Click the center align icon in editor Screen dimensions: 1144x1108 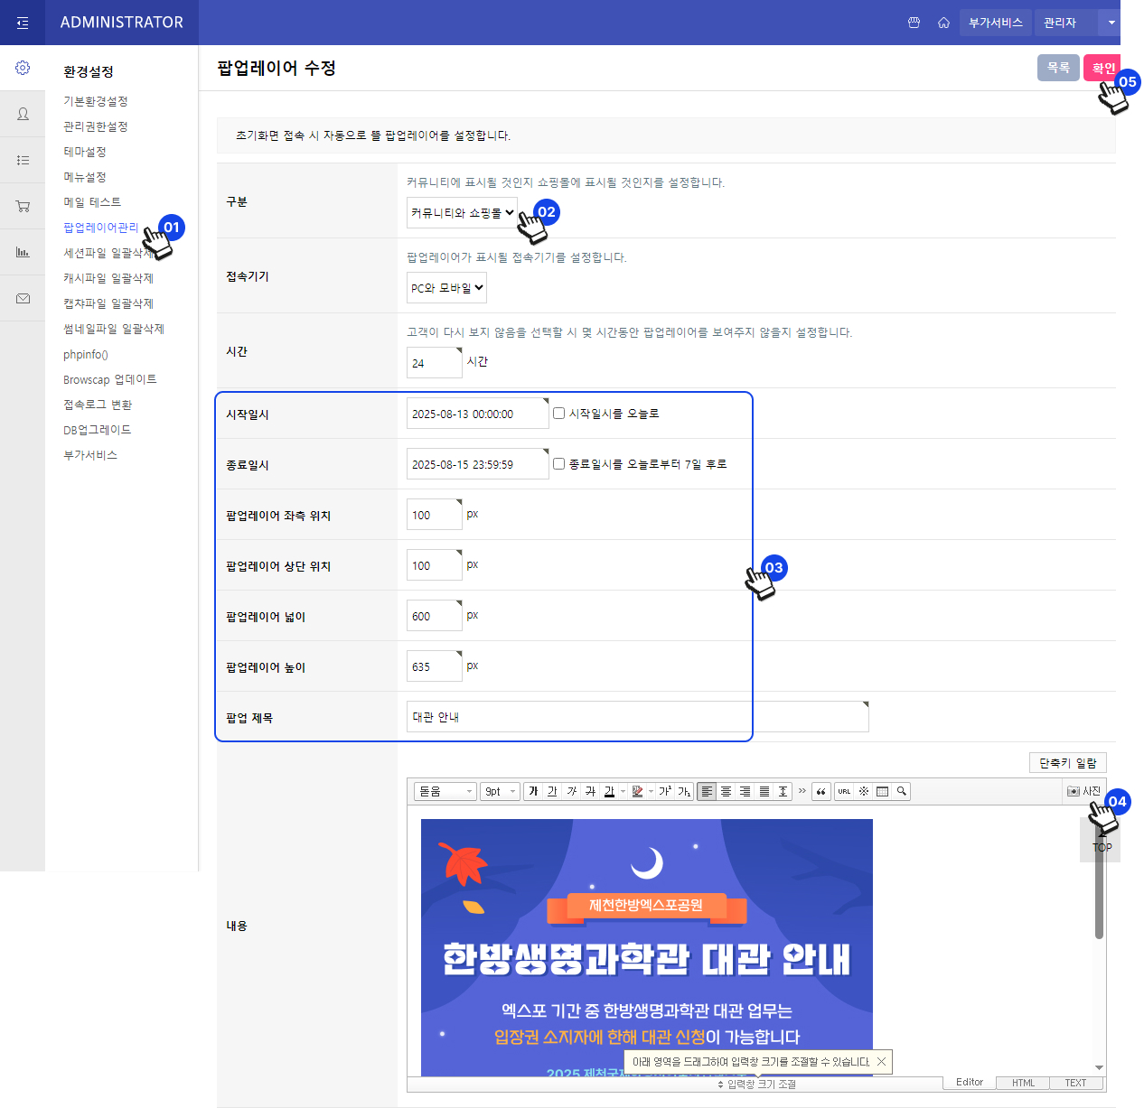(726, 791)
